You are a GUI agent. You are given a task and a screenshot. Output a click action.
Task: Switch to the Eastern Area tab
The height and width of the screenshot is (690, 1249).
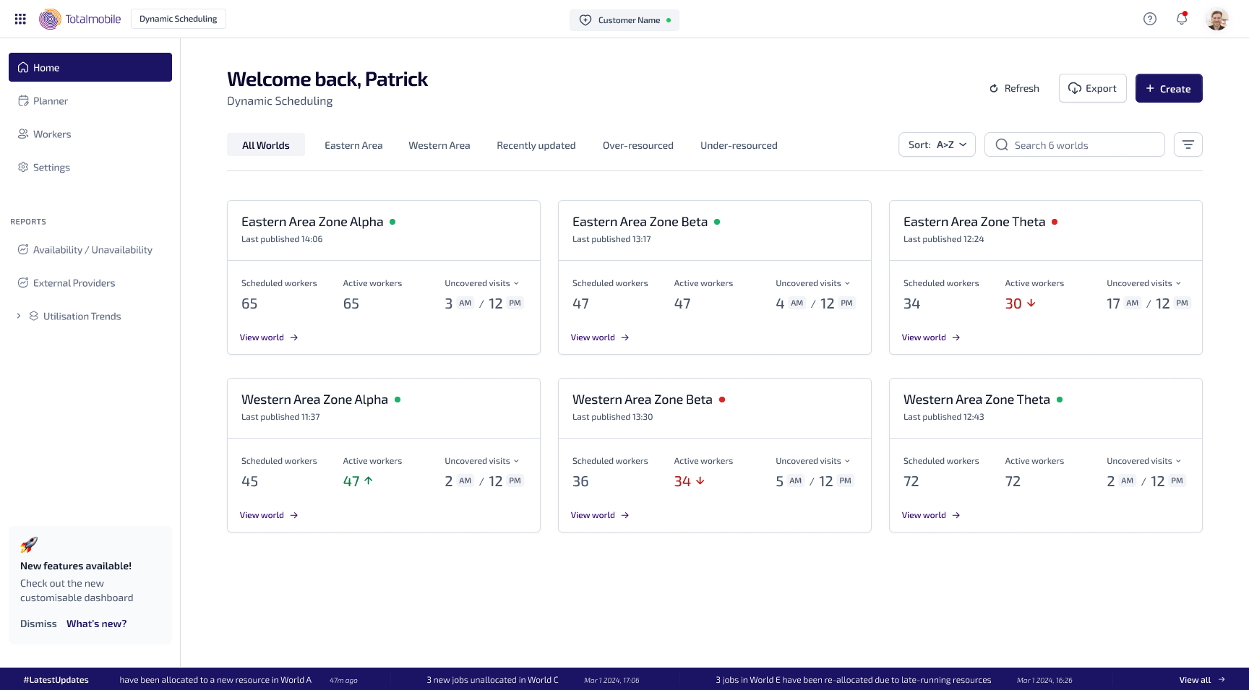(x=353, y=146)
